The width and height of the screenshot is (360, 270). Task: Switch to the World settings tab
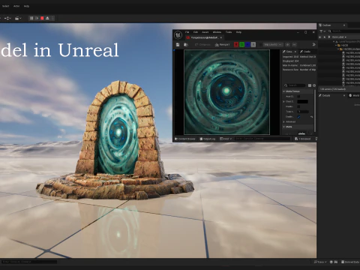(x=354, y=95)
